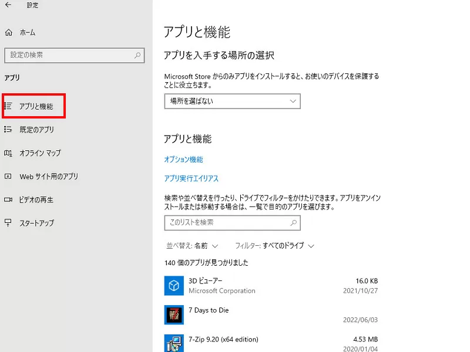The height and width of the screenshot is (352, 470).
Task: Click アプリを入手する場所の選択 heading
Action: [219, 55]
